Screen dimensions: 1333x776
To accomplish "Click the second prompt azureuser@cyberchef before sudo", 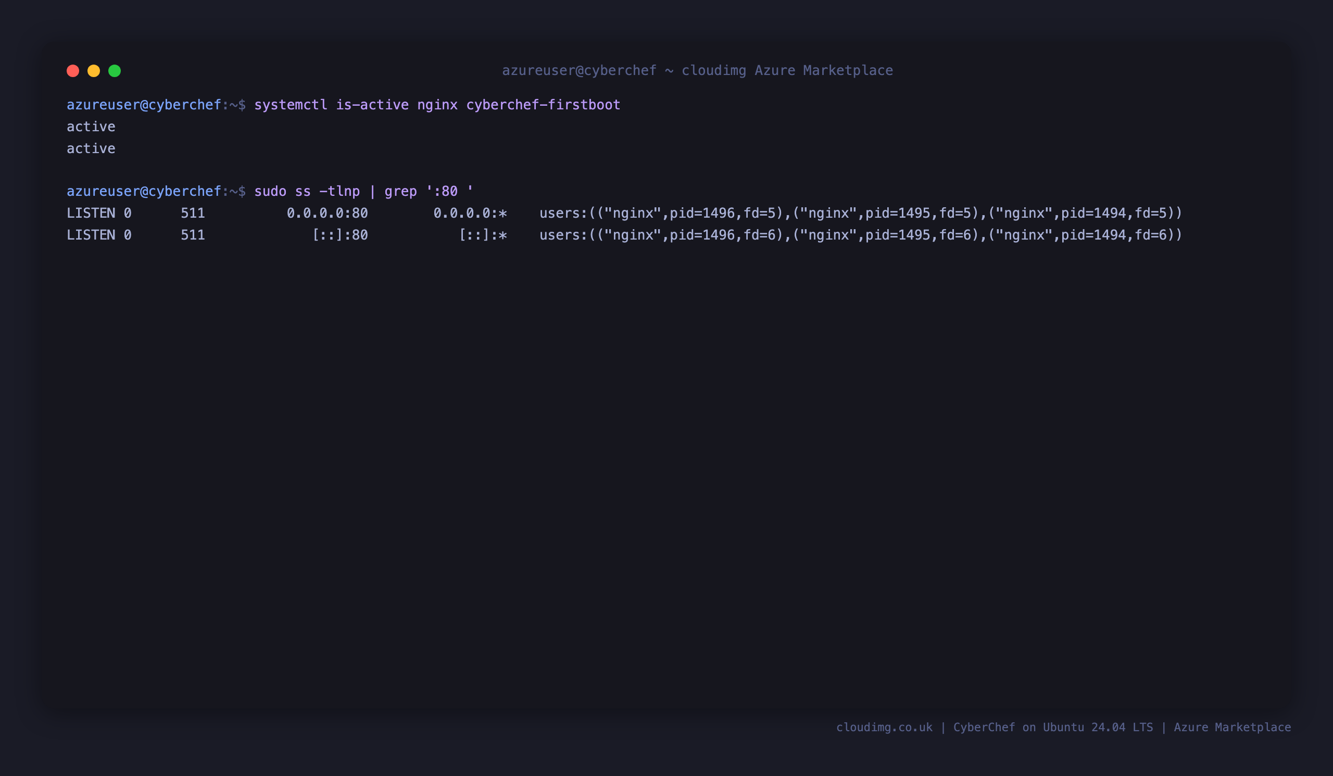I will pos(144,191).
